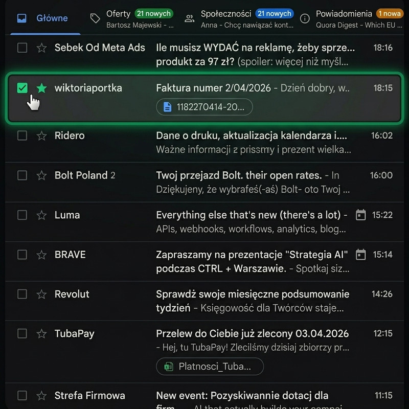
Task: Click the 12:15 timestamp on TubaPay email
Action: tap(383, 334)
